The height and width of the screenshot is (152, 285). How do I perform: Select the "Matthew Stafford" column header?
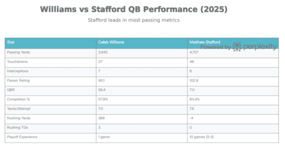tap(205, 42)
